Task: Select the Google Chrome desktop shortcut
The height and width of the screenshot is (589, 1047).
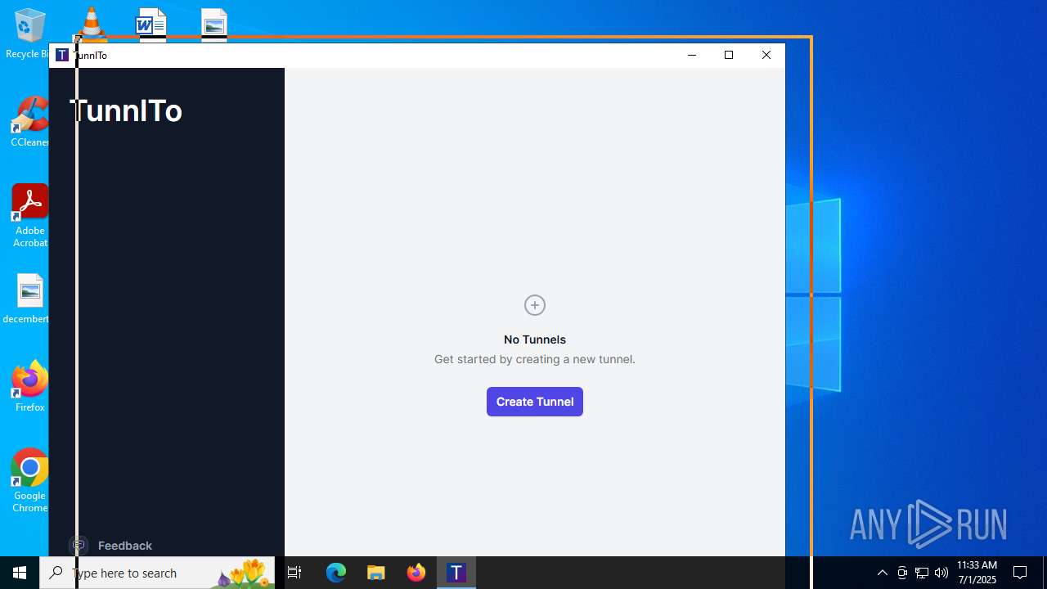Action: pos(29,481)
